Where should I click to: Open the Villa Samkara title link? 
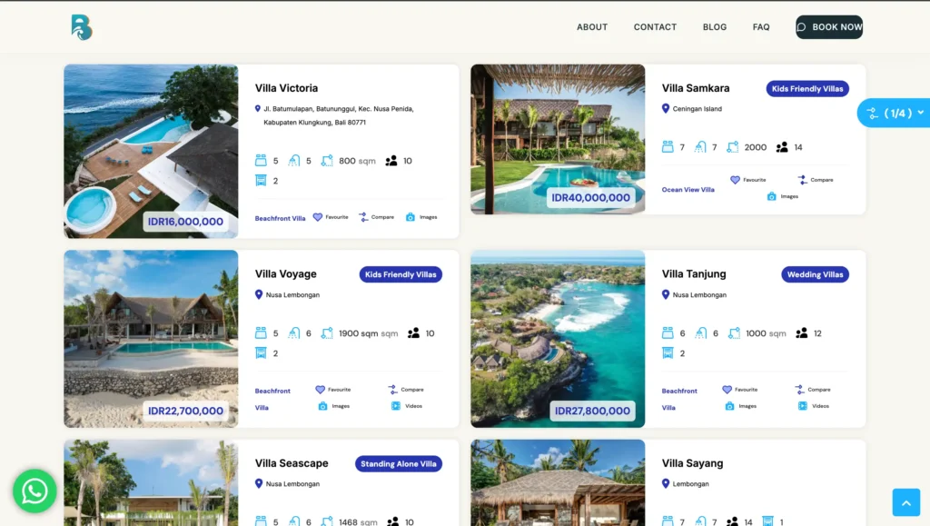click(x=696, y=88)
